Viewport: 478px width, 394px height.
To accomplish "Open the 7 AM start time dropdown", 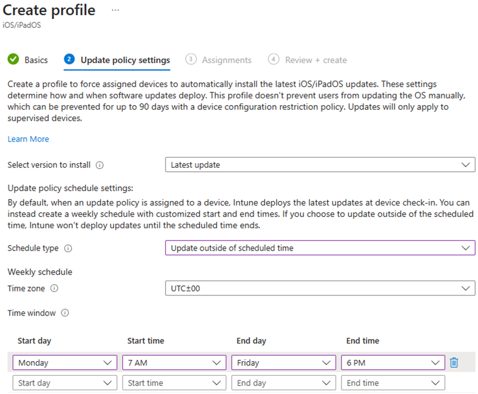I will click(x=174, y=363).
